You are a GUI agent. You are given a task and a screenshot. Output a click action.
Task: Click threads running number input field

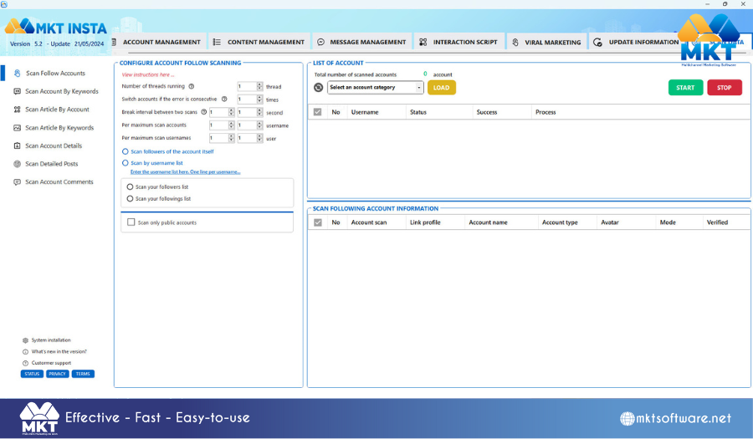pos(247,86)
